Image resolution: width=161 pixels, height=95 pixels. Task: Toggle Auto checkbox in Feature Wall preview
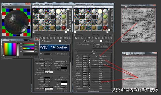click(x=3, y=7)
